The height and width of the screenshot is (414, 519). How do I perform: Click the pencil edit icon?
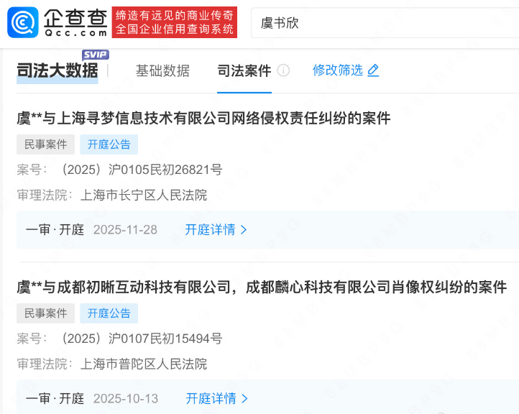pyautogui.click(x=373, y=70)
